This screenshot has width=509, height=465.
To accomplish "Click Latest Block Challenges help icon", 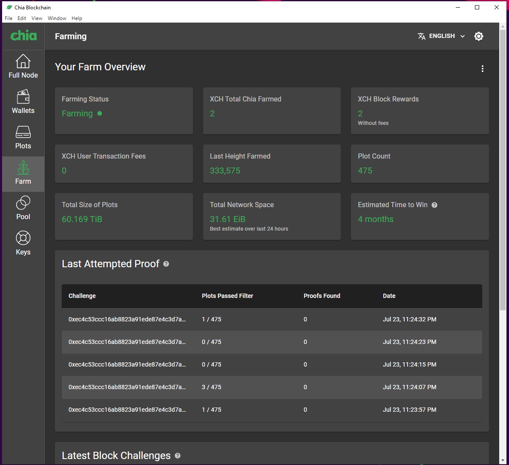I will [178, 456].
